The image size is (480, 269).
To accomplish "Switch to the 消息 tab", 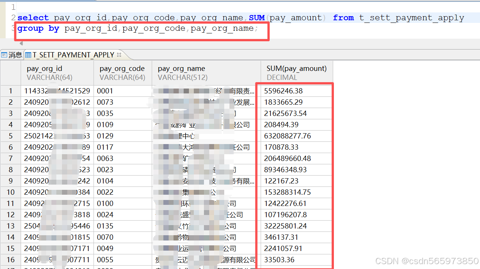I will tap(12, 55).
